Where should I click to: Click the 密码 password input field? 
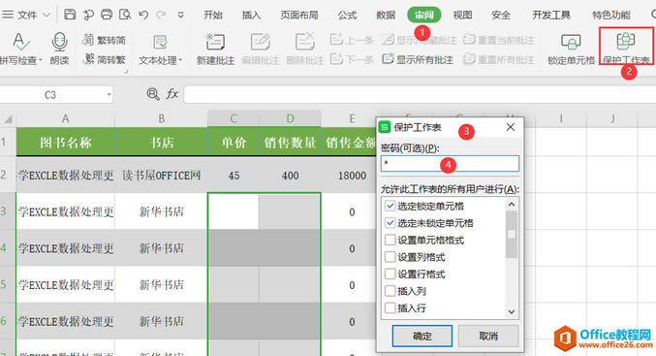pos(450,163)
